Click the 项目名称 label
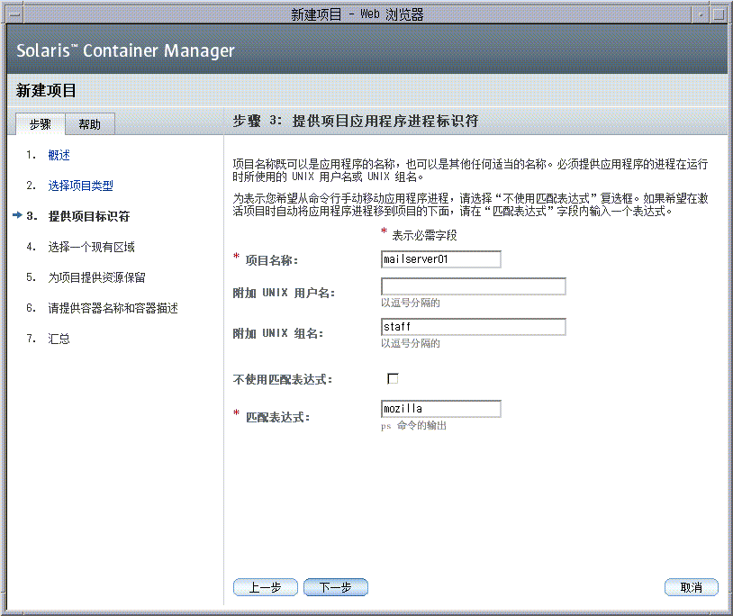The image size is (733, 616). pos(272,260)
